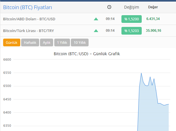
Task: Switch to the Haftalık chart tab
Action: pyautogui.click(x=30, y=42)
